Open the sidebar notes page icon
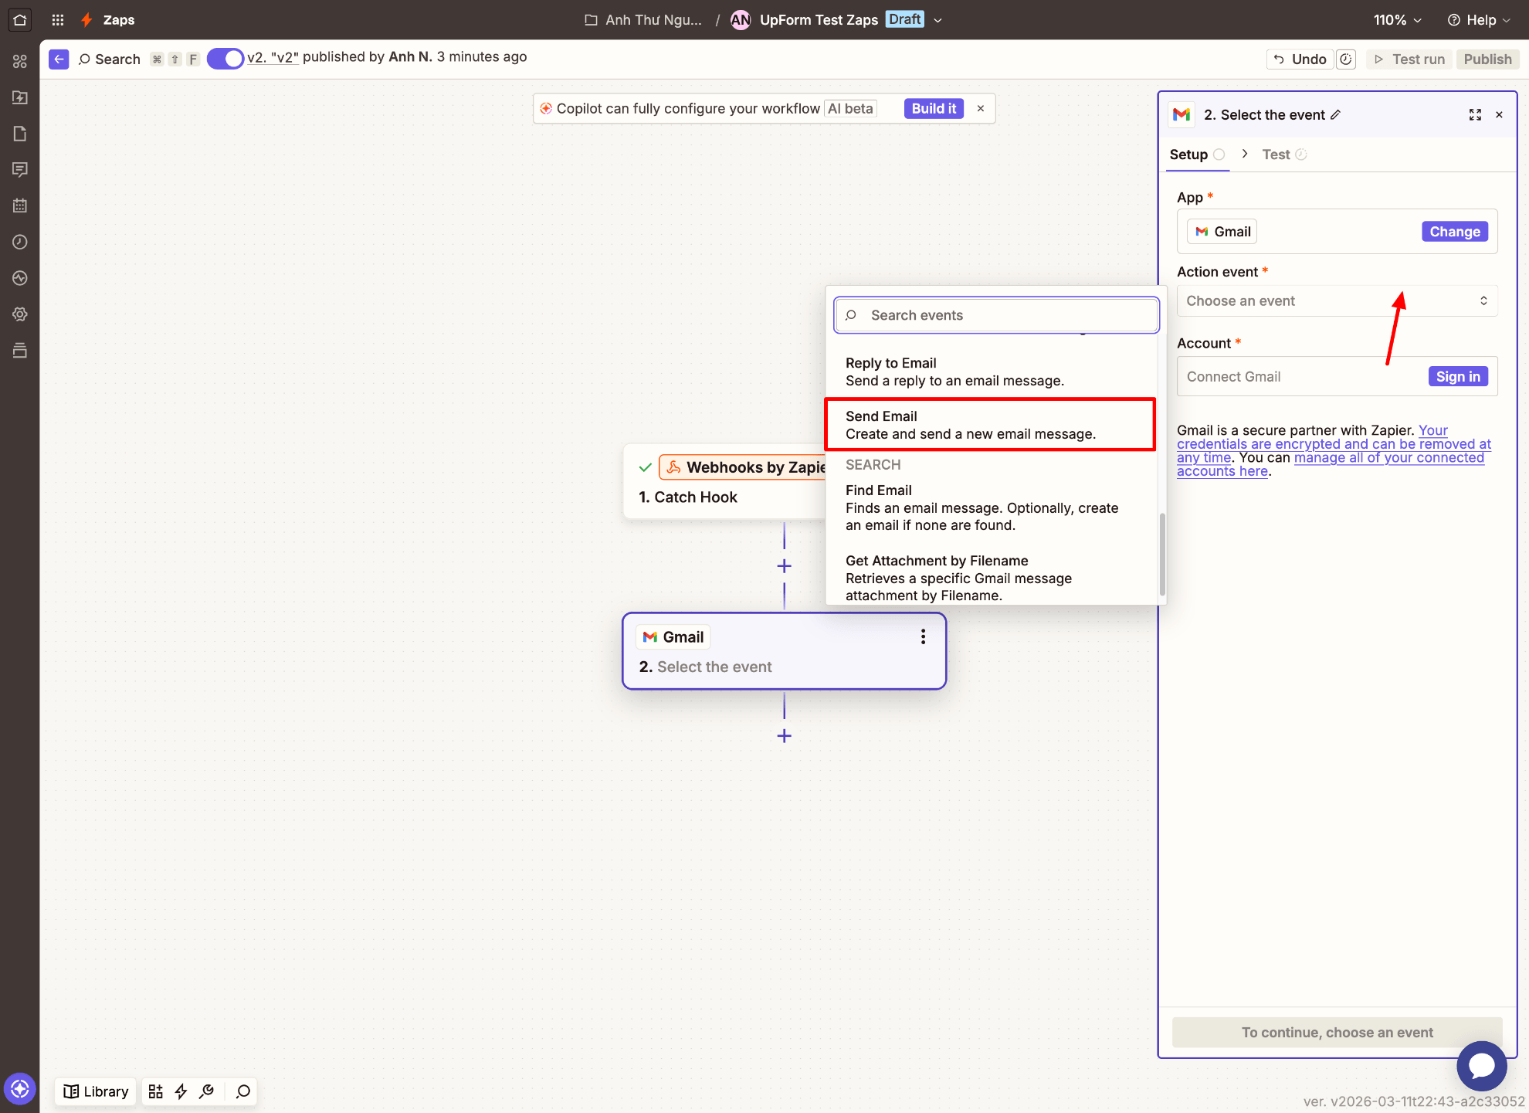Screen dimensions: 1529x1113 pos(20,134)
